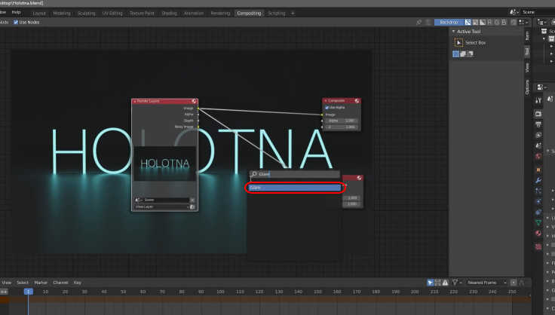555x315 pixels.
Task: Adjust Alpha value field on Composite node
Action: click(x=341, y=121)
